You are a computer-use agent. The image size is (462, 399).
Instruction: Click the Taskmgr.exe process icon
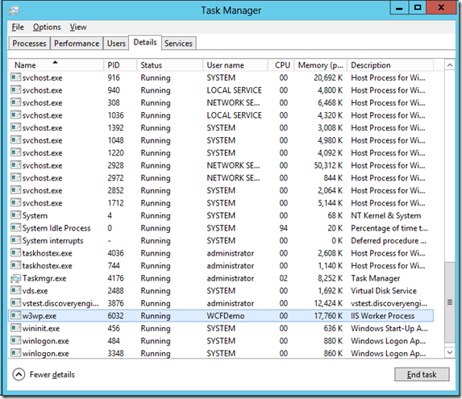click(x=15, y=278)
